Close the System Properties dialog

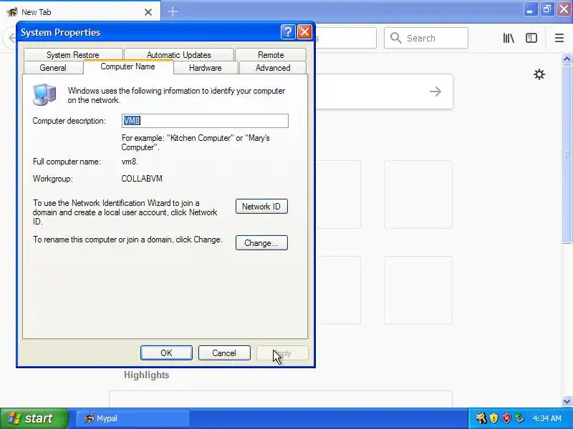304,32
